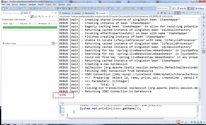Click Previous Failure arrow in JUnit view
This screenshot has width=206, height=125.
29,17
